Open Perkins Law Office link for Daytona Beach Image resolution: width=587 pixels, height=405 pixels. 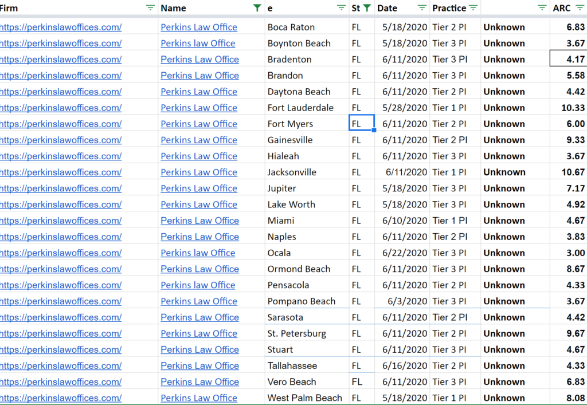coord(199,92)
